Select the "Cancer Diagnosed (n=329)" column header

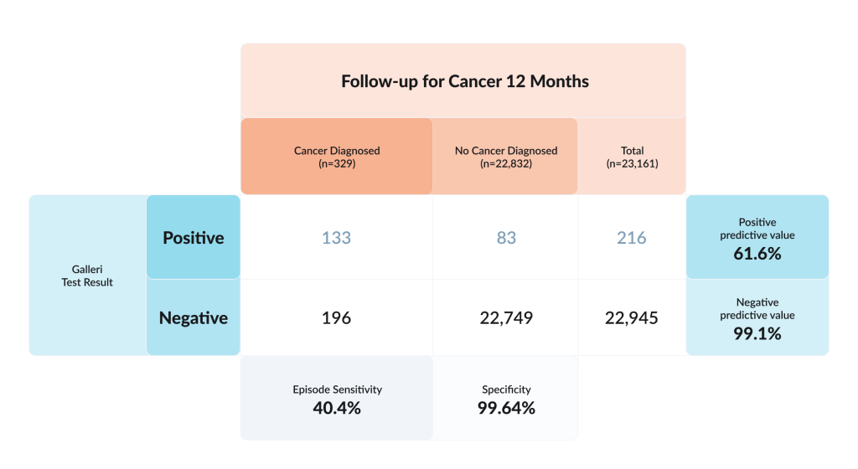(337, 157)
